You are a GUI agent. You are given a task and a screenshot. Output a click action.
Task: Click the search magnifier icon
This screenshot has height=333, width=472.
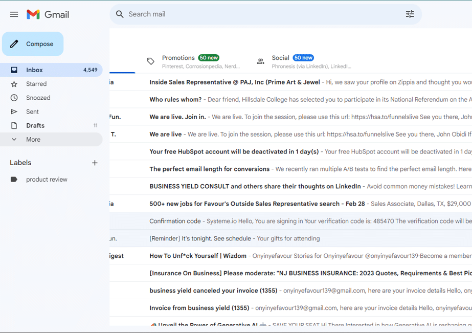pos(120,14)
